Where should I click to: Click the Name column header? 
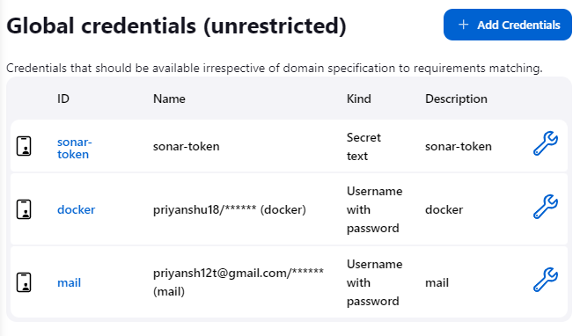(169, 99)
